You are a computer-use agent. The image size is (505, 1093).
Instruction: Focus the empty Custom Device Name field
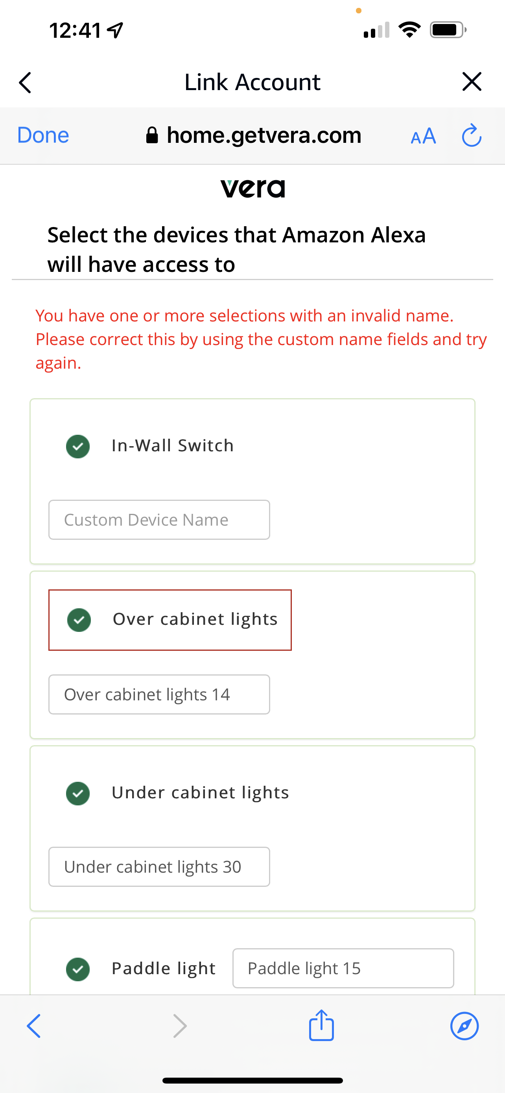(x=159, y=520)
